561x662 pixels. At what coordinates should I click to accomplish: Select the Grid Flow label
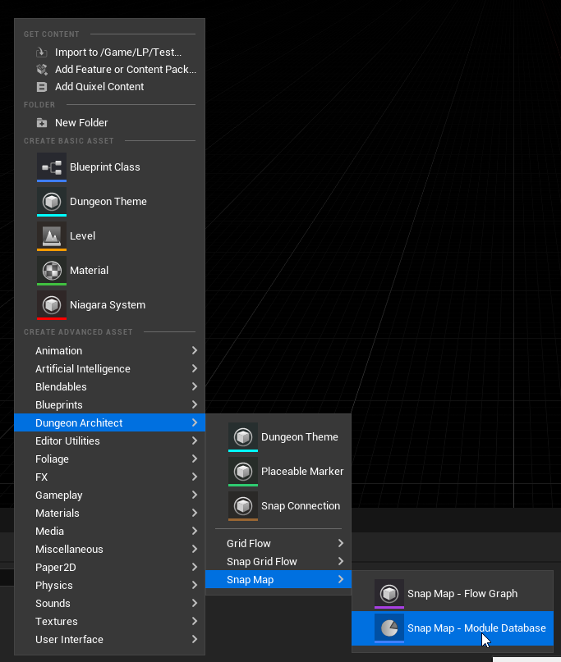tap(249, 543)
